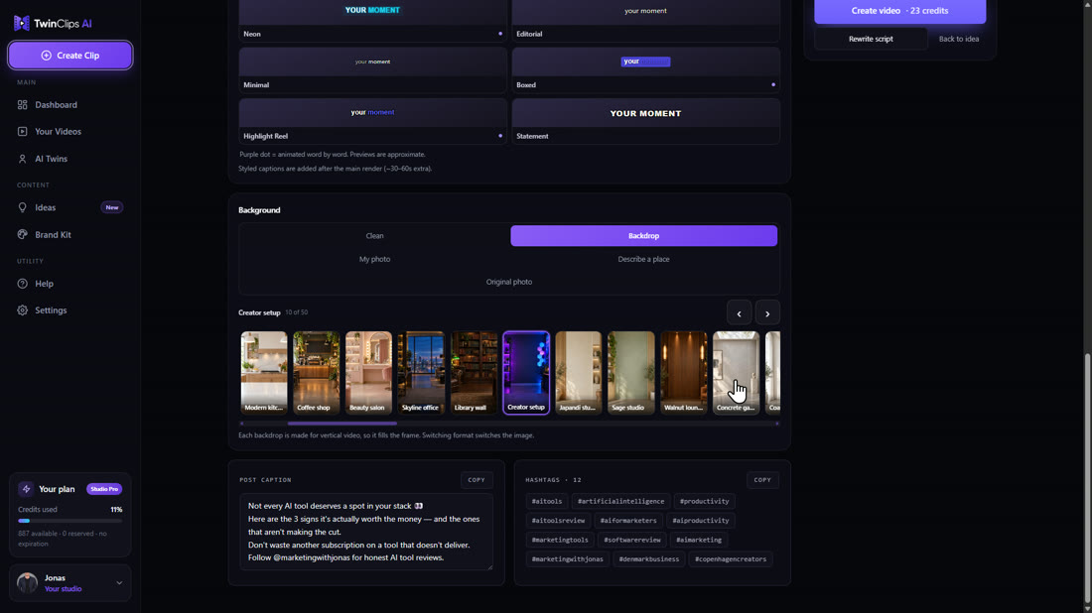This screenshot has height=613, width=1092.
Task: Select the Skyline office backdrop thumbnail
Action: pos(421,372)
